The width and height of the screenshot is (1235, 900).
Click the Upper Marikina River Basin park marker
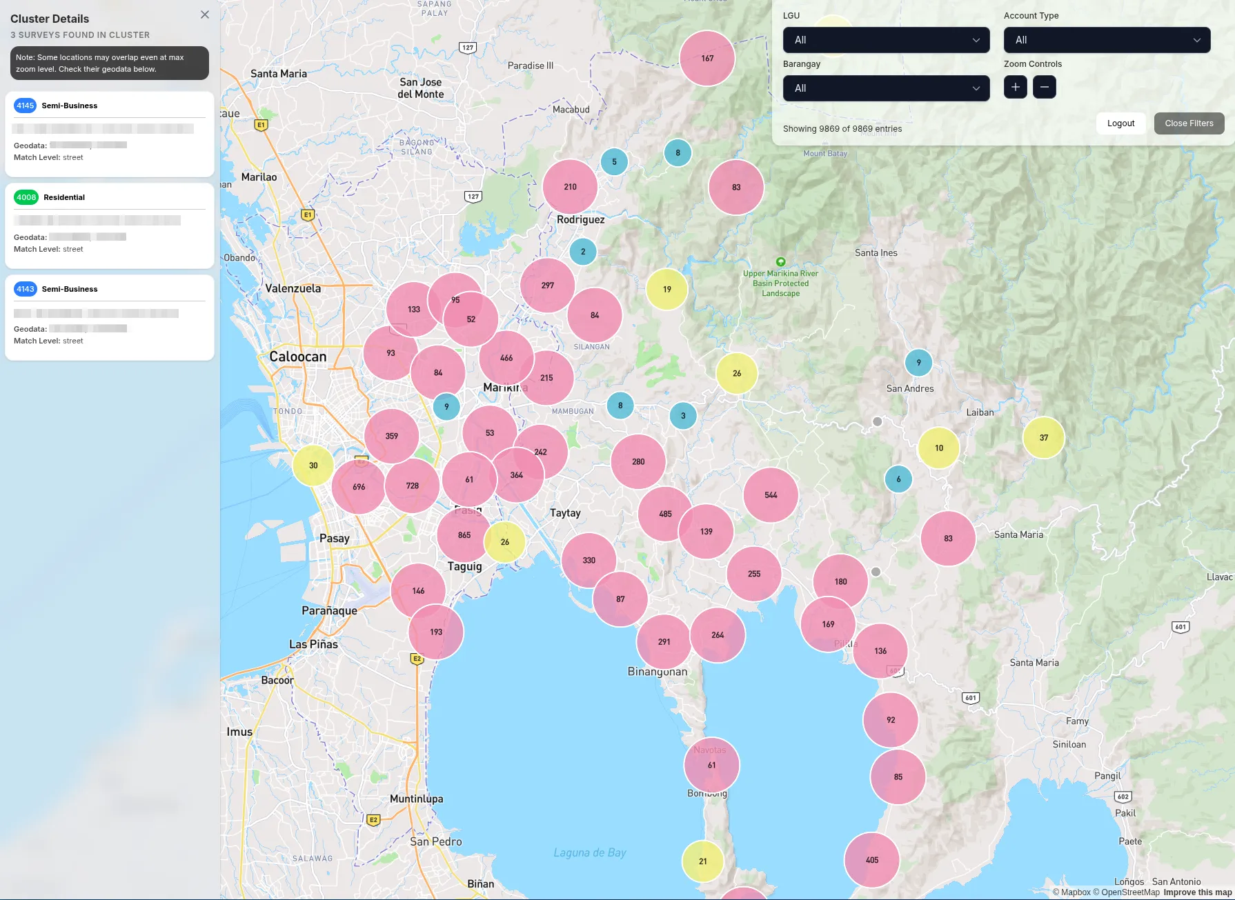(x=780, y=262)
